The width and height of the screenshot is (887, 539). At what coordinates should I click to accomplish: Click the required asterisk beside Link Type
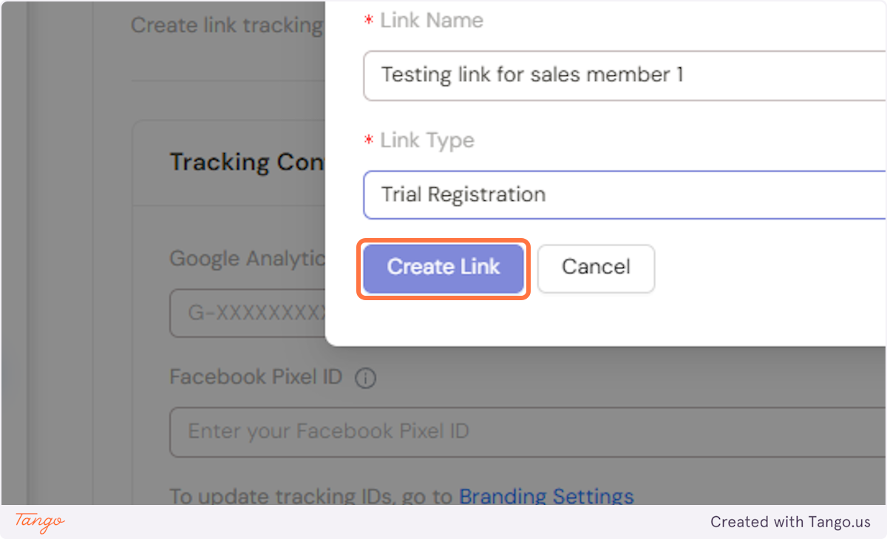coord(368,140)
